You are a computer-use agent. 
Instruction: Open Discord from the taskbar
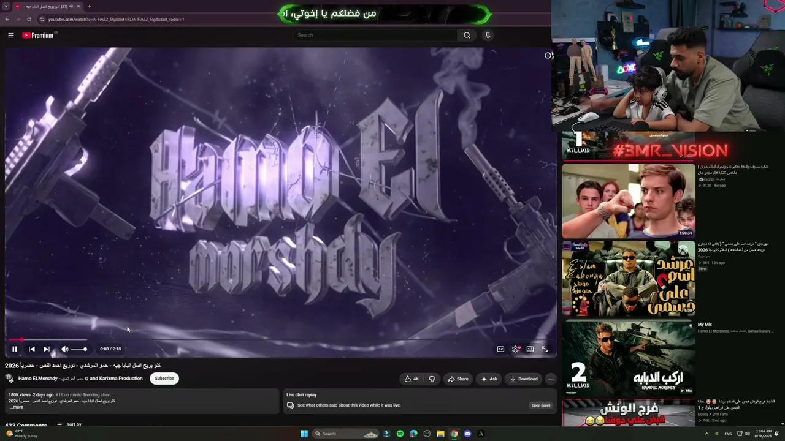click(467, 434)
